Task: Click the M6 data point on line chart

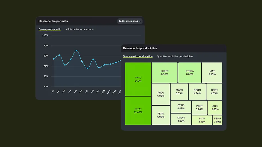Action: pyautogui.click(x=82, y=62)
